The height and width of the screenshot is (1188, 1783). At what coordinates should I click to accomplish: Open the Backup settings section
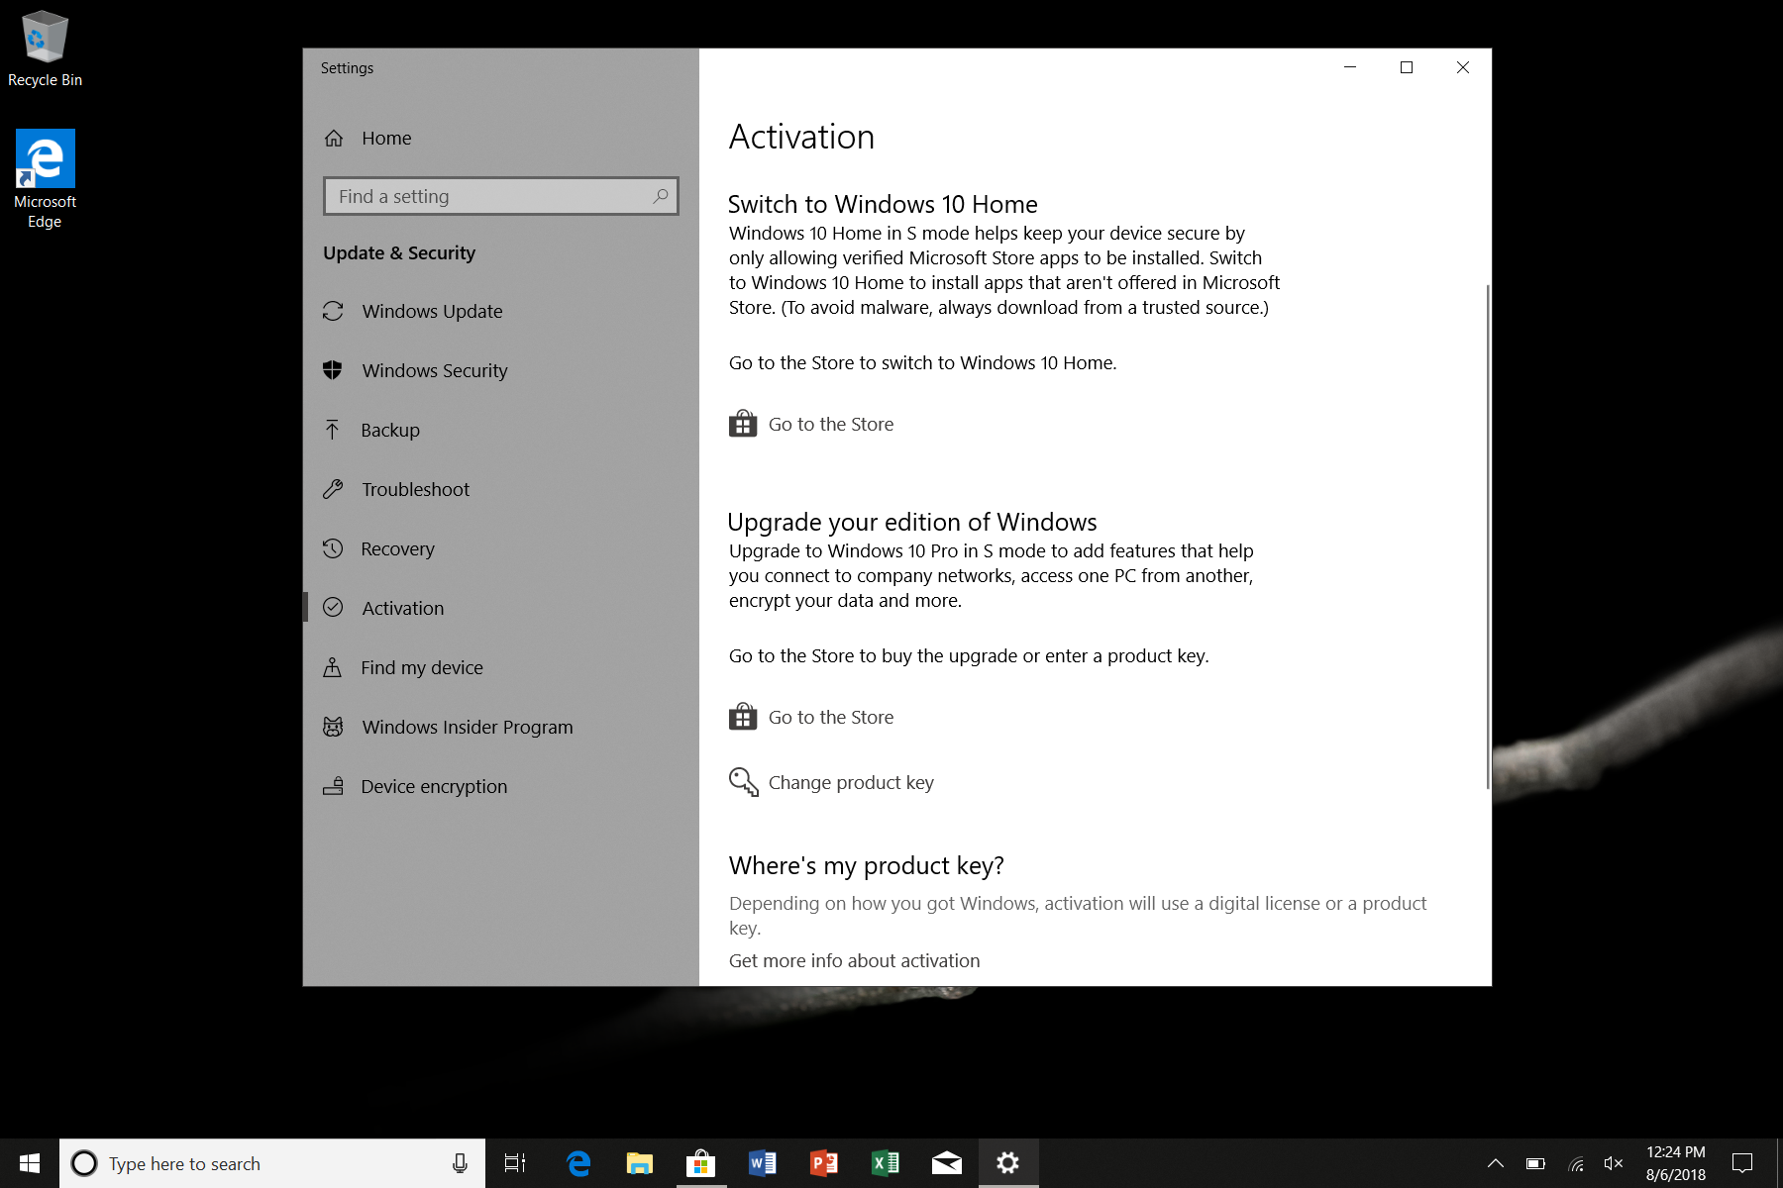click(x=390, y=431)
